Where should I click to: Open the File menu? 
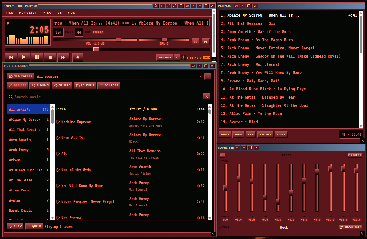click(9, 13)
